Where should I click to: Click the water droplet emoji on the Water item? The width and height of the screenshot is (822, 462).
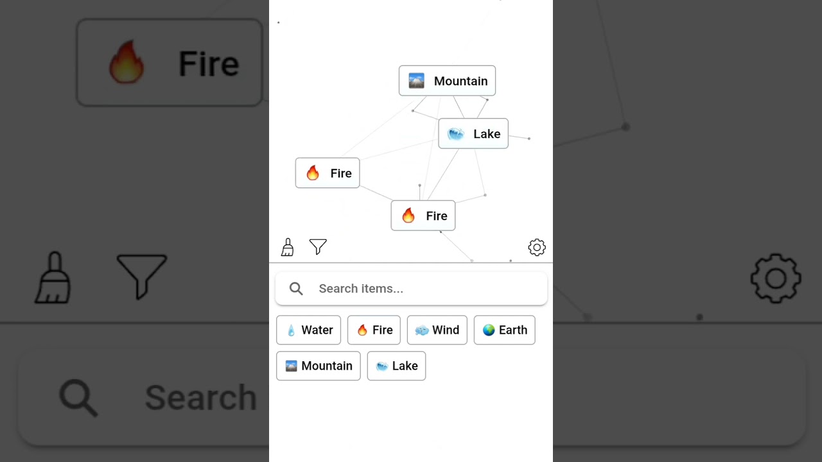click(x=291, y=330)
